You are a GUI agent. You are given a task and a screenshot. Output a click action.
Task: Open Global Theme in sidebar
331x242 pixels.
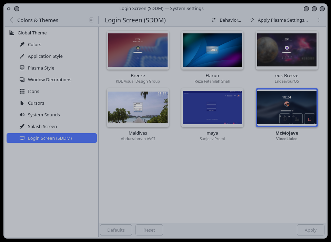tap(32, 33)
